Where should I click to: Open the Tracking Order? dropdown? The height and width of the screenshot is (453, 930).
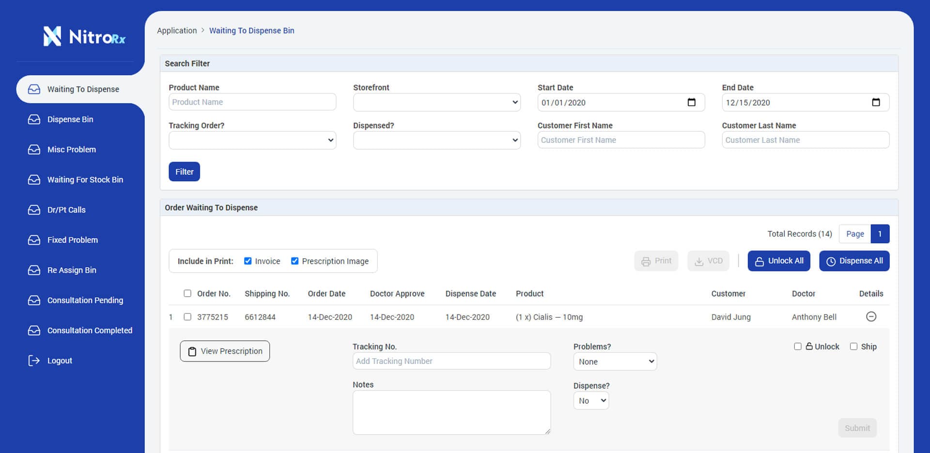[x=252, y=140]
